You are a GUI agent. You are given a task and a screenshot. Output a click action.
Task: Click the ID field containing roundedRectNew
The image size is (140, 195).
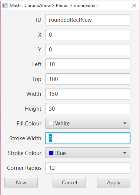click(88, 20)
